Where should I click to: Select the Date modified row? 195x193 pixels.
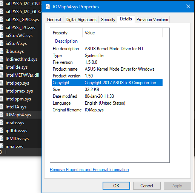point(107,96)
